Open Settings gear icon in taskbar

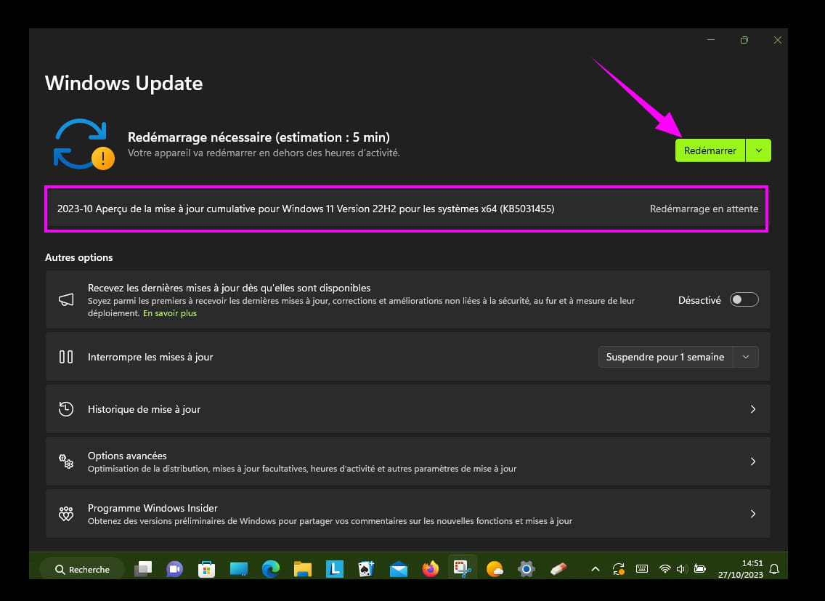526,569
